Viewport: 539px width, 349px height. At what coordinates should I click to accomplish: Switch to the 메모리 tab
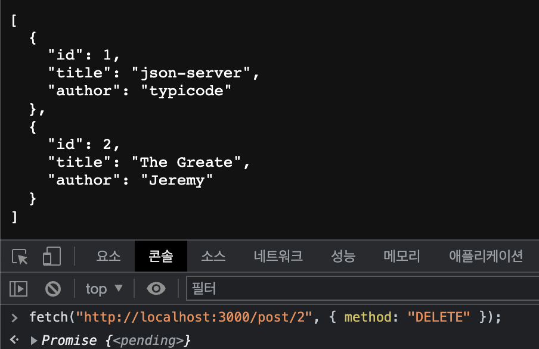point(402,256)
